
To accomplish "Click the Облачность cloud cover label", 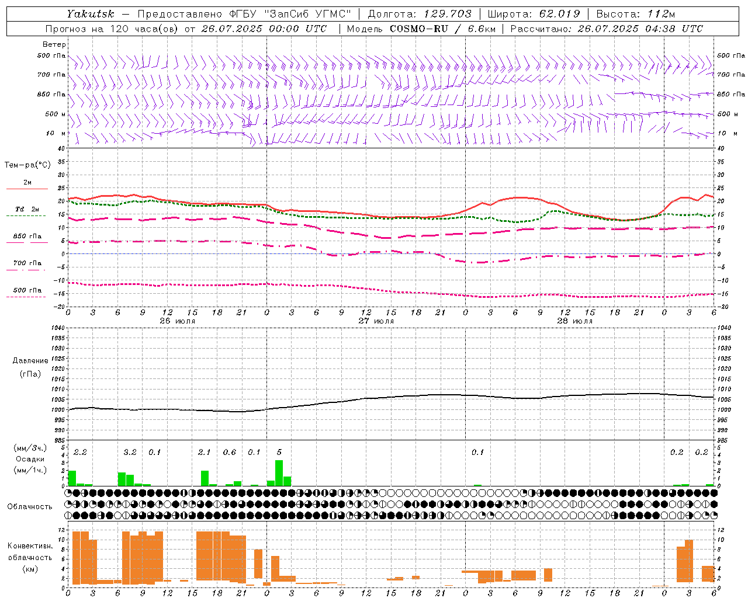I will 30,506.
